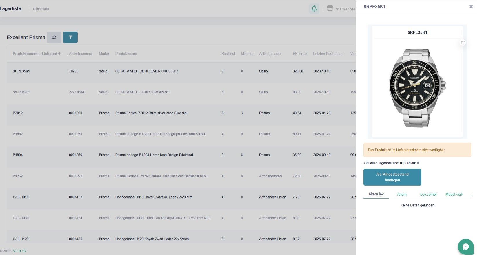Open the Meest verk tab

[454, 195]
